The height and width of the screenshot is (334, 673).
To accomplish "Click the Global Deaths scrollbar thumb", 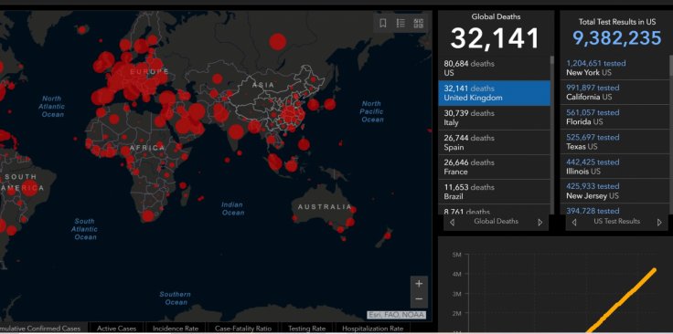I will point(552,60).
